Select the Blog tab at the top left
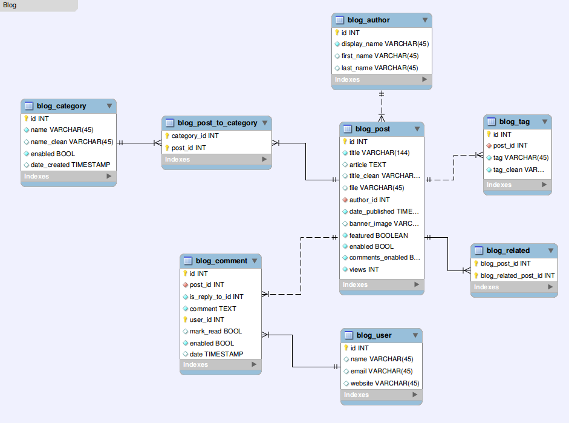569x423 pixels. 10,5
